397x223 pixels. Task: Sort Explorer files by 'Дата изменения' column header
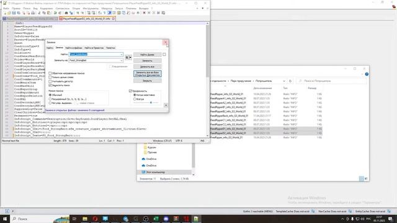pos(262,88)
